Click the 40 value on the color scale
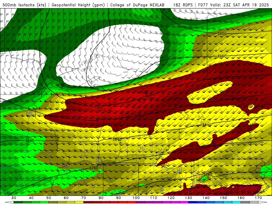Viewport: 272px width, 204px height. [31, 198]
